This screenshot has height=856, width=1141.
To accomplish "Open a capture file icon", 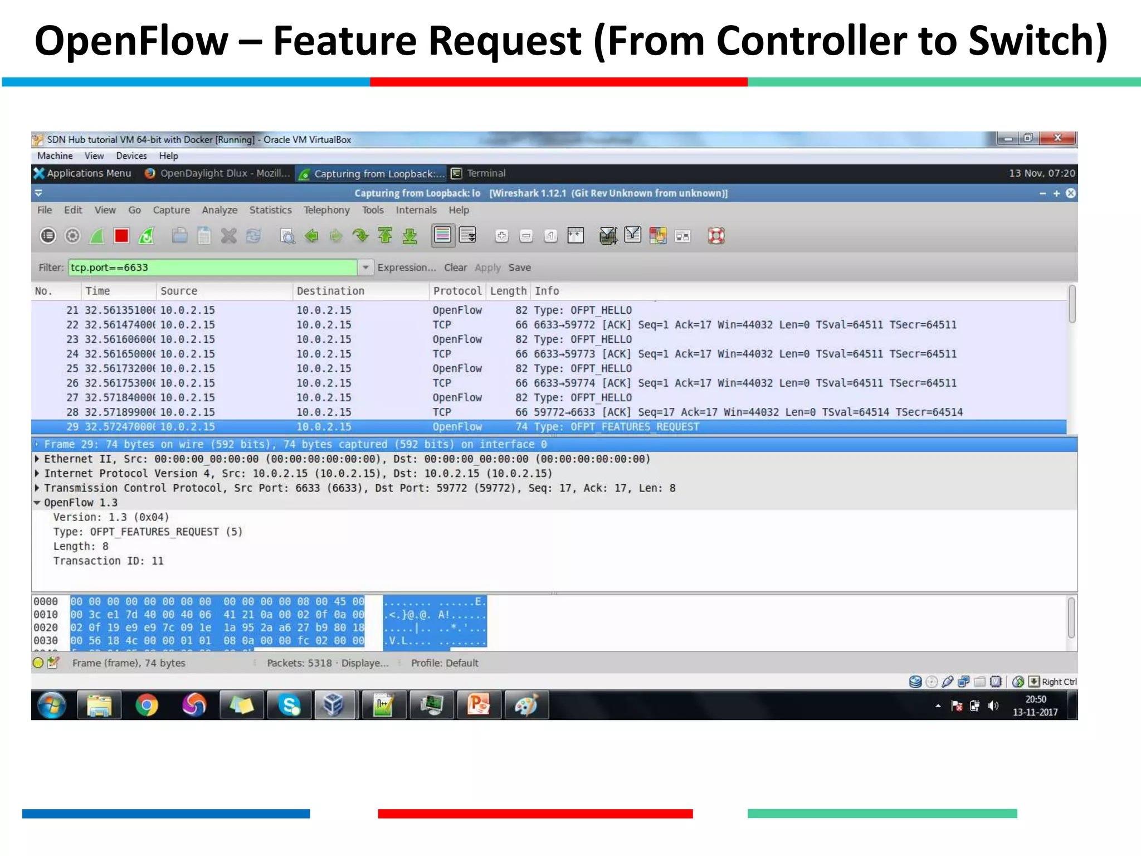I will 179,236.
